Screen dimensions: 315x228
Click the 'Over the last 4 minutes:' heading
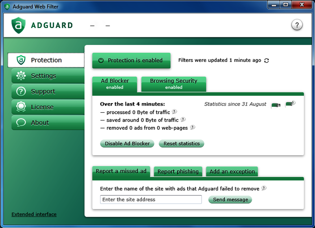pos(132,104)
